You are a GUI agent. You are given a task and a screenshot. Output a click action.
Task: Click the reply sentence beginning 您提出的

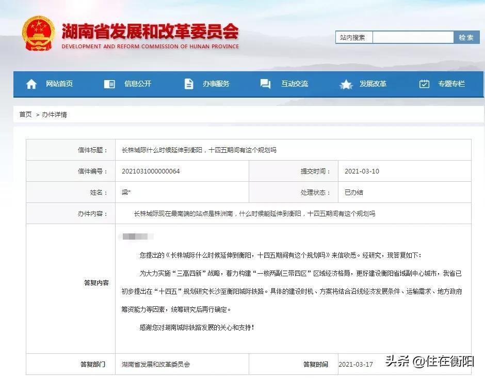coord(280,255)
